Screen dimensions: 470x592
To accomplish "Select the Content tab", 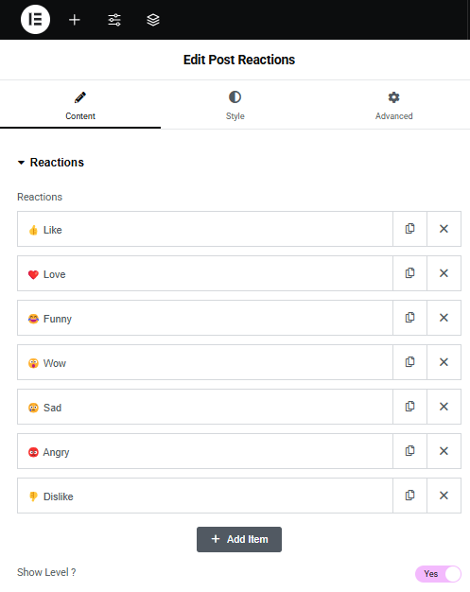I will [x=80, y=106].
